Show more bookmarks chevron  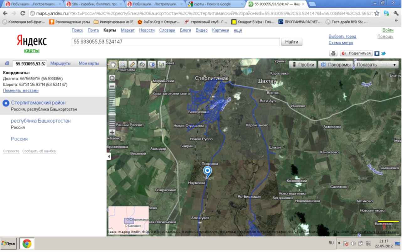tap(396, 20)
